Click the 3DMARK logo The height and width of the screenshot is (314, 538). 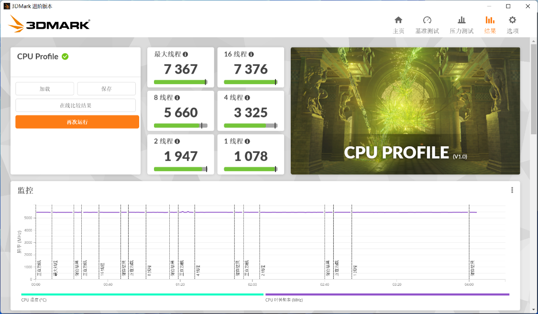click(48, 24)
